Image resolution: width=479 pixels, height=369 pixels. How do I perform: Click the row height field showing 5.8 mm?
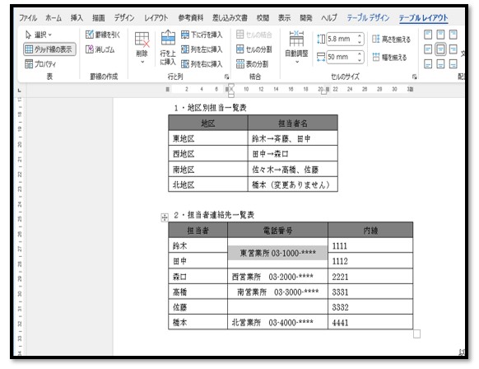(x=342, y=40)
